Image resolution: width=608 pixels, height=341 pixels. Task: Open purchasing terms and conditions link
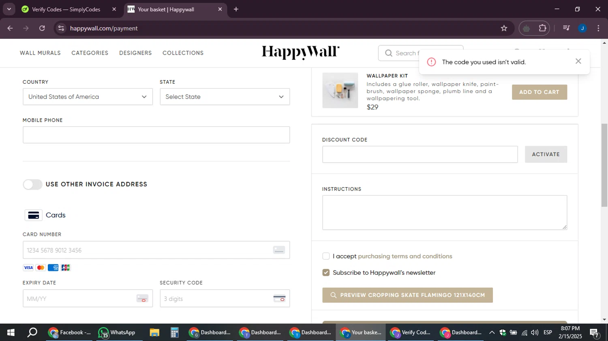405,256
